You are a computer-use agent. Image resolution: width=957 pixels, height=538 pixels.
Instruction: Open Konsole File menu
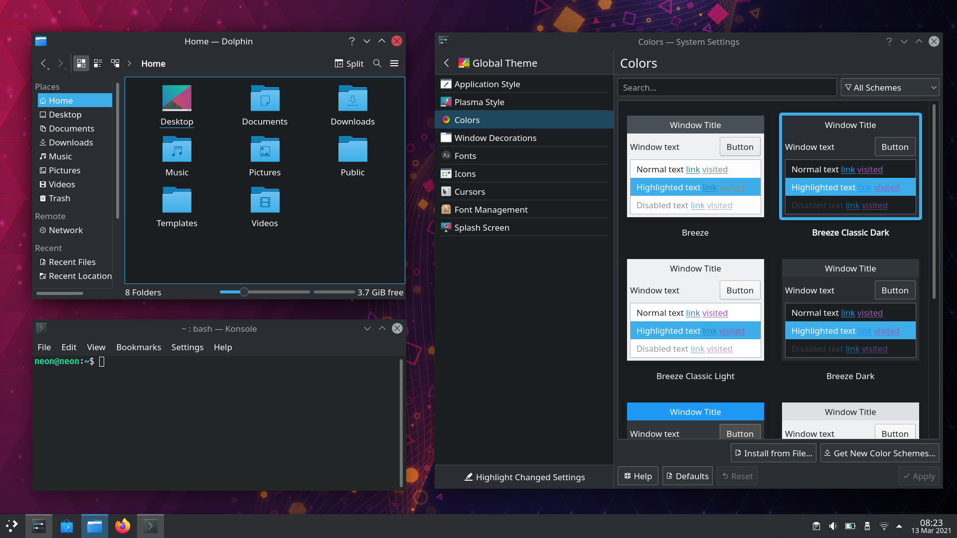click(x=44, y=347)
